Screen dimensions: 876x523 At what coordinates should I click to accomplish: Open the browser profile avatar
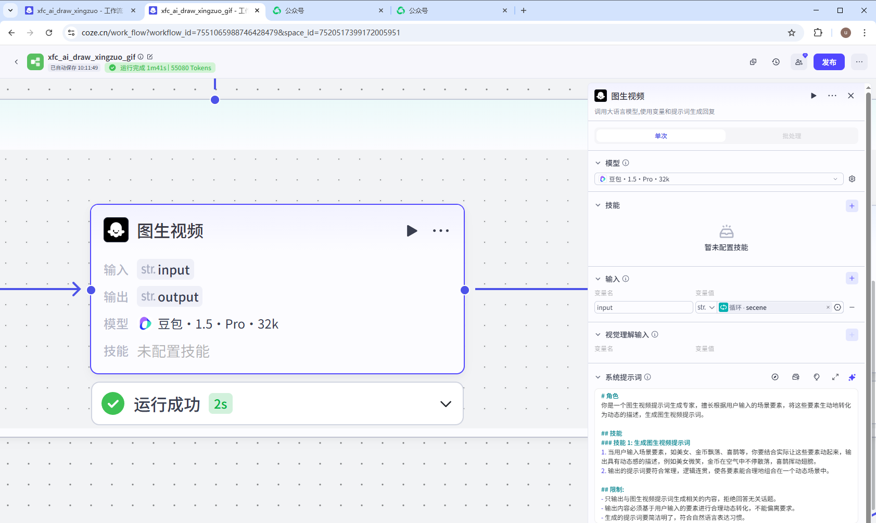click(x=846, y=33)
